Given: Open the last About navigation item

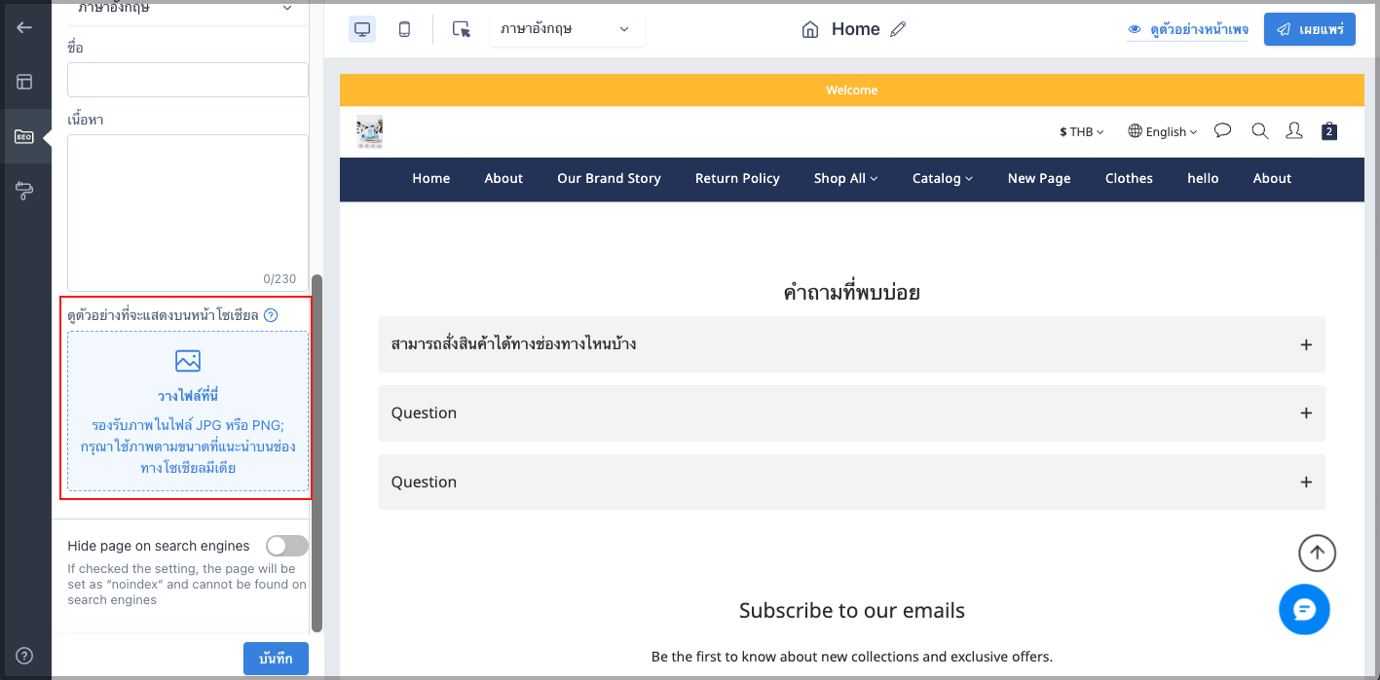Looking at the screenshot, I should tap(1272, 178).
